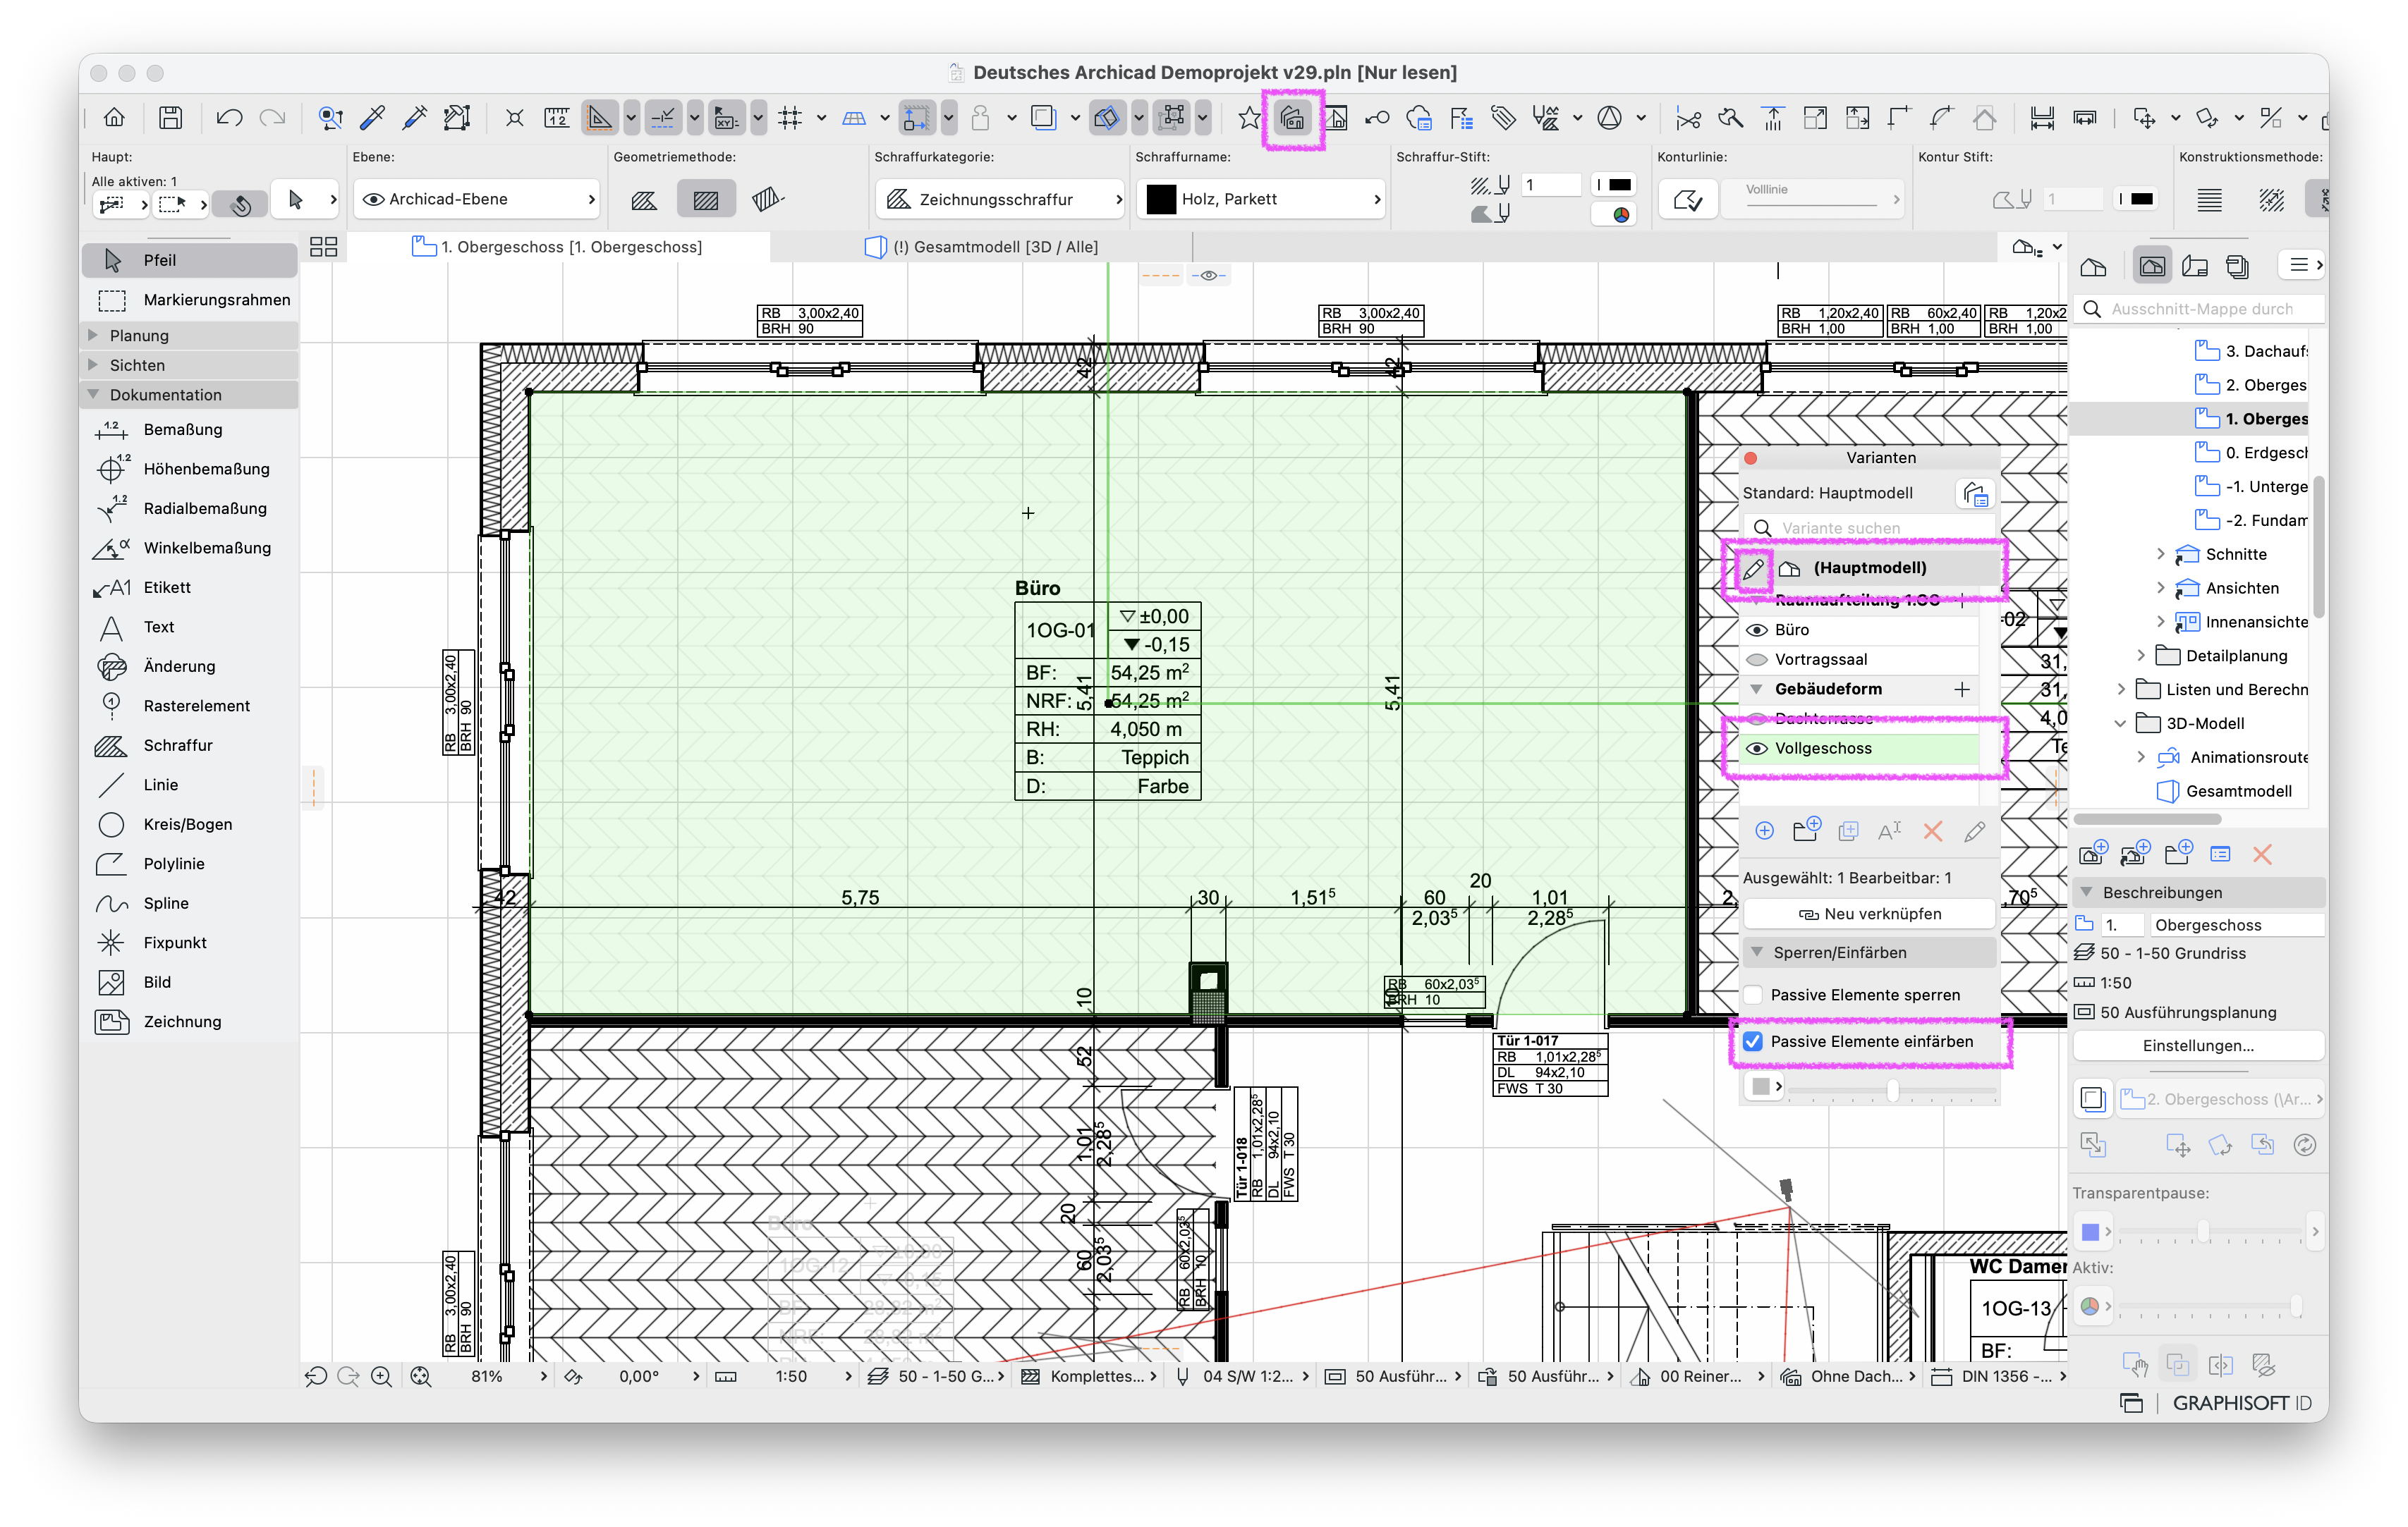Image resolution: width=2408 pixels, height=1527 pixels.
Task: Delete variant with red X in Varianten
Action: tap(1932, 831)
